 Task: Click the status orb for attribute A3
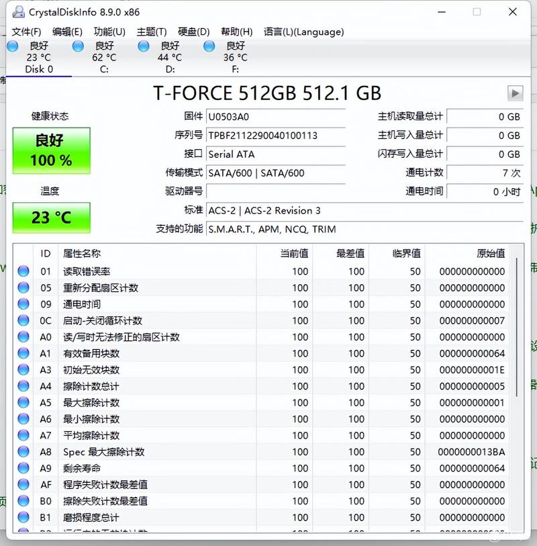point(23,369)
